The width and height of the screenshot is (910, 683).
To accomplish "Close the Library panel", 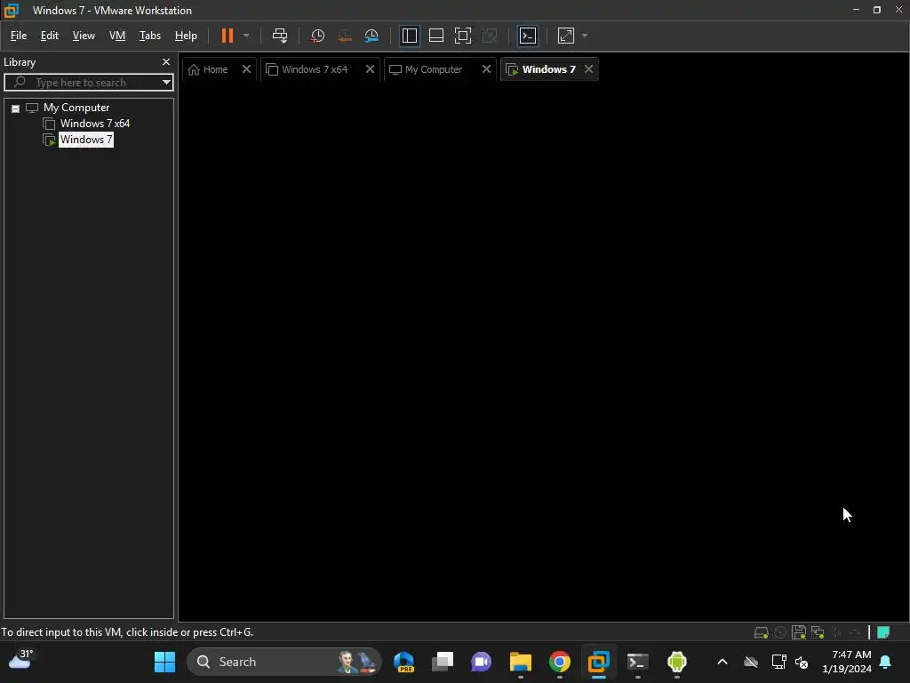I will coord(166,62).
